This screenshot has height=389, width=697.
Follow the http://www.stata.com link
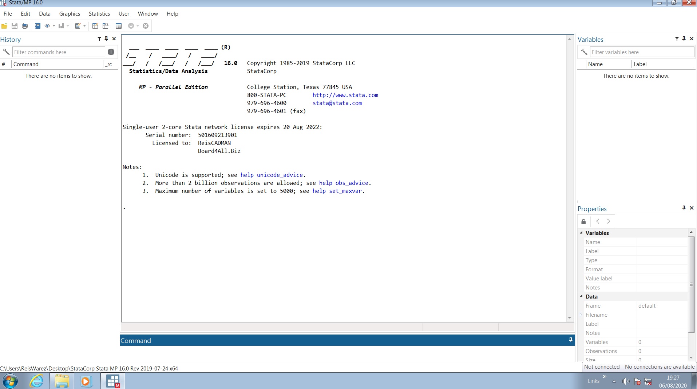point(345,95)
